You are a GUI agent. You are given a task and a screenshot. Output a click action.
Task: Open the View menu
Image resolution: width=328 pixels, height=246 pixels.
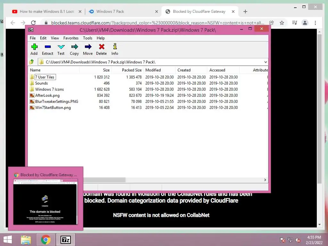(55, 38)
